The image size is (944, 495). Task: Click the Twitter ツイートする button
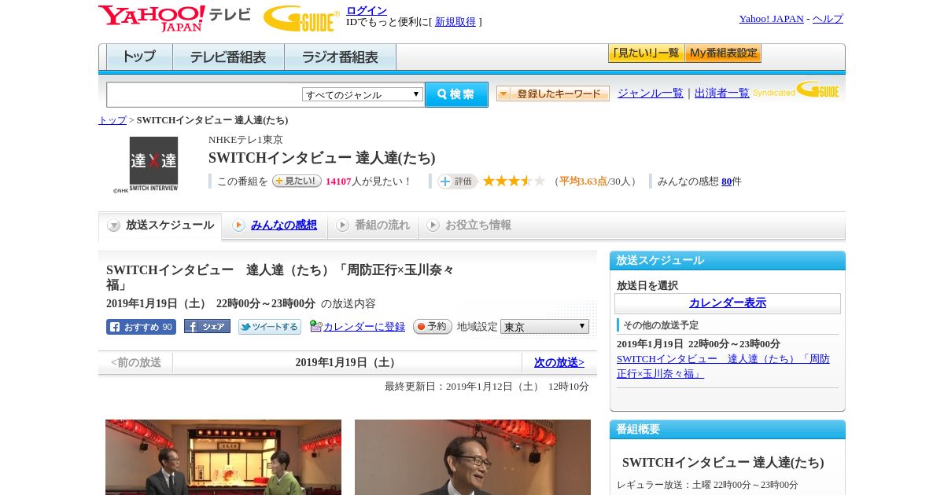tap(270, 327)
